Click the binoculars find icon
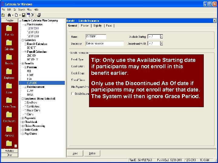The height and width of the screenshot is (163, 218). point(9,15)
